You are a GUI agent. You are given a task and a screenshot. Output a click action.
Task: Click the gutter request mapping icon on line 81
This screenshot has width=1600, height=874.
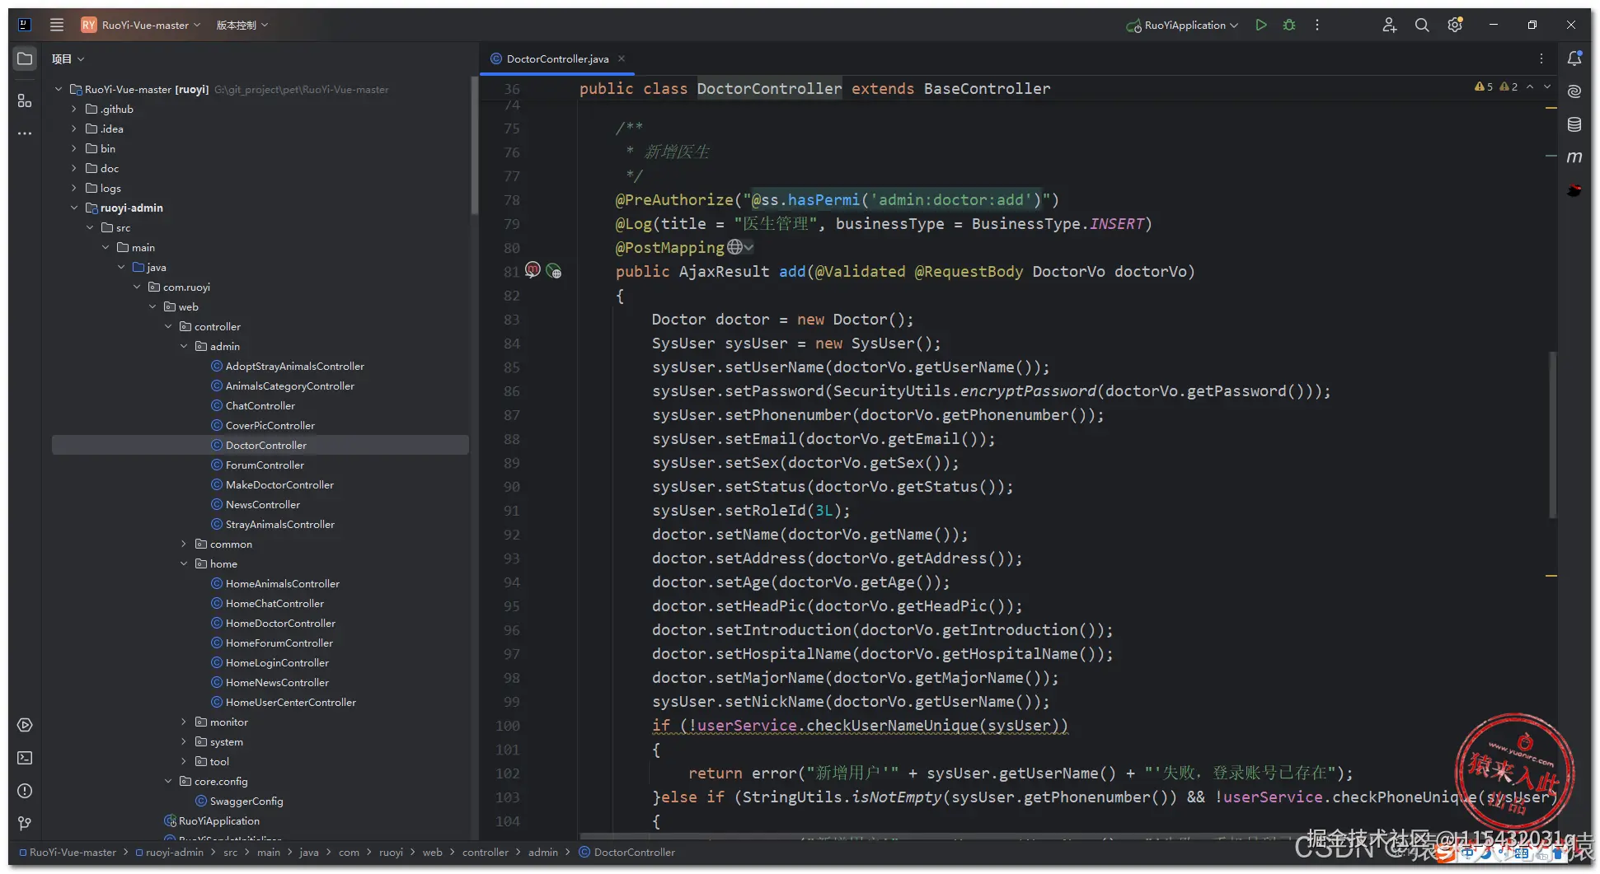533,270
